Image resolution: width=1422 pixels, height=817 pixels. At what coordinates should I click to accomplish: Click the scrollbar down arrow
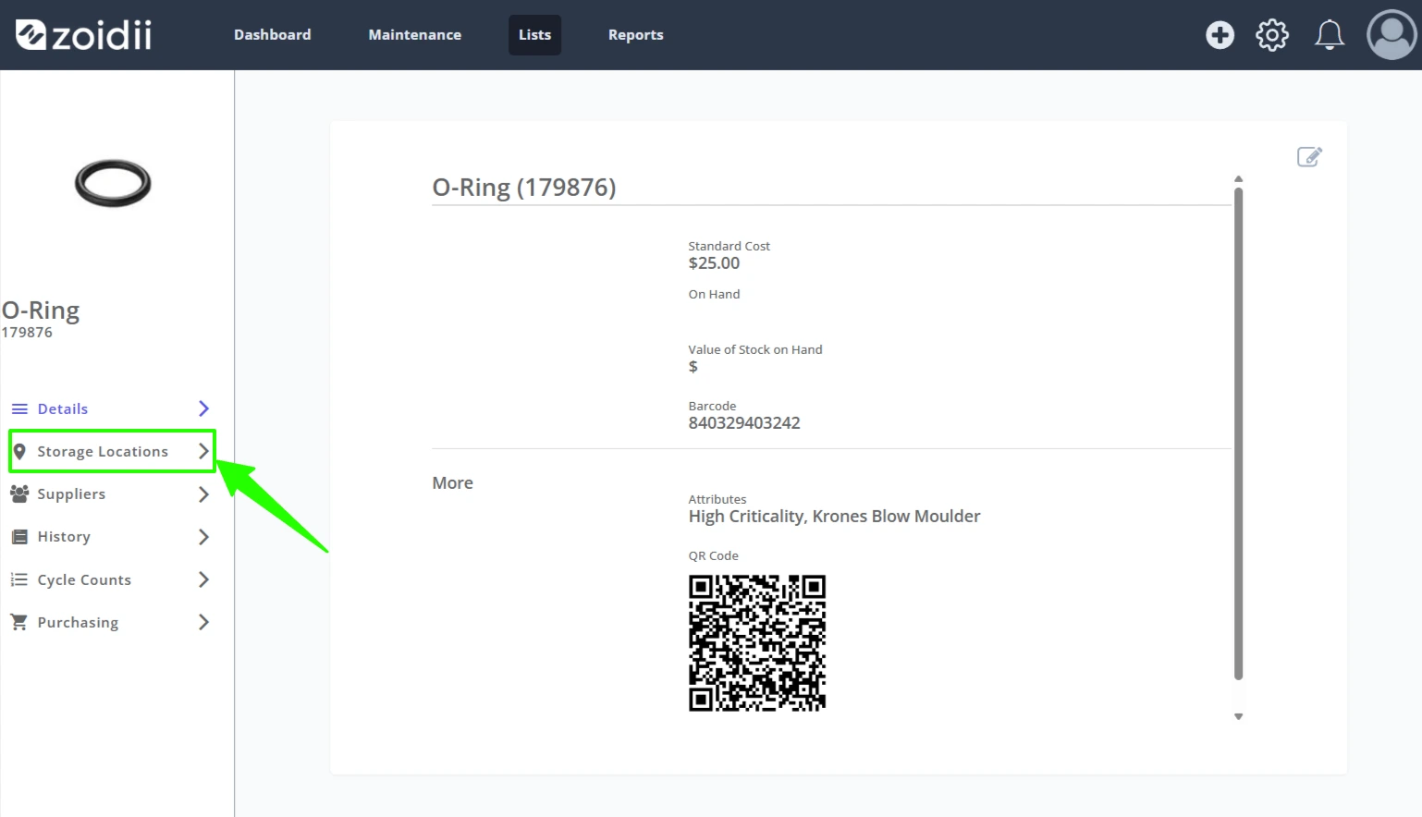1238,716
